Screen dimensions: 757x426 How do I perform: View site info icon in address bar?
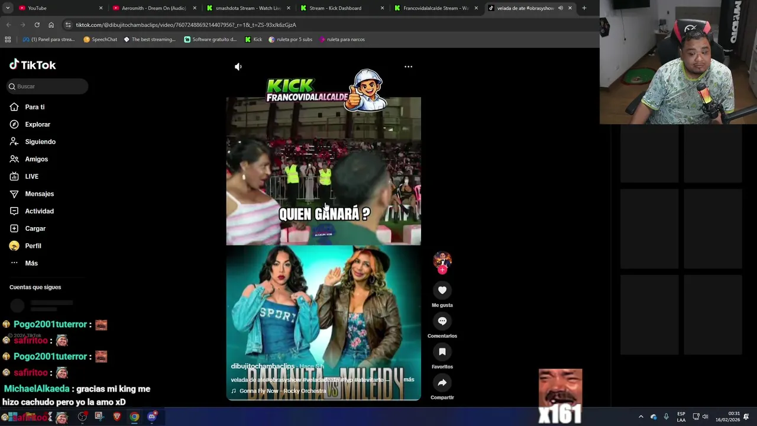point(68,25)
